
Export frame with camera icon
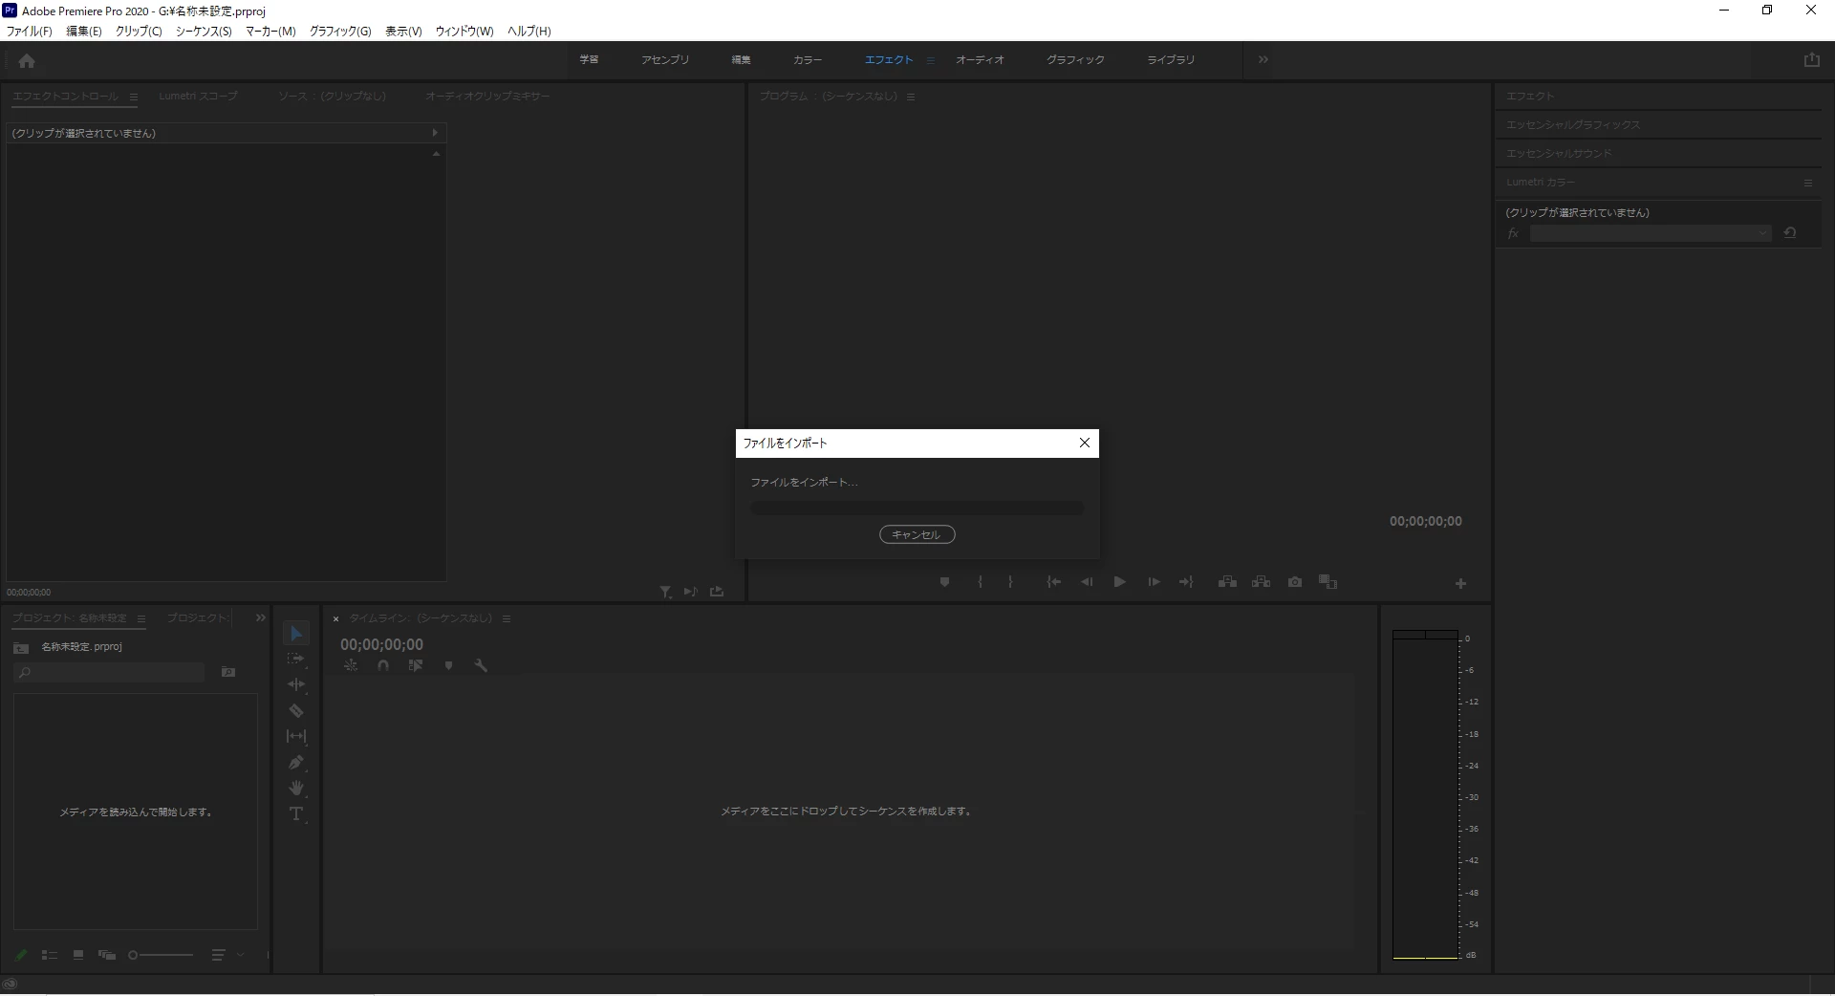[x=1295, y=582]
